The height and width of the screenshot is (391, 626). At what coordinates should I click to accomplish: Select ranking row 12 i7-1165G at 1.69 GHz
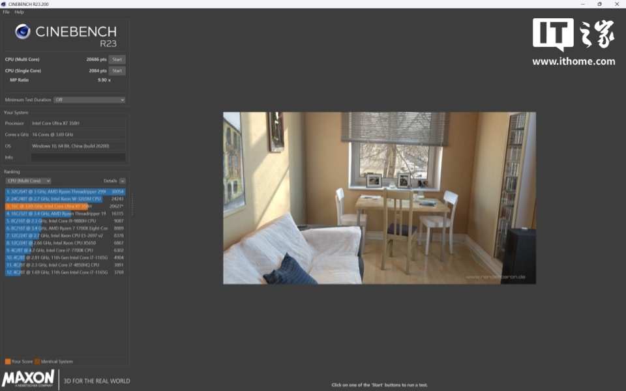click(x=65, y=272)
